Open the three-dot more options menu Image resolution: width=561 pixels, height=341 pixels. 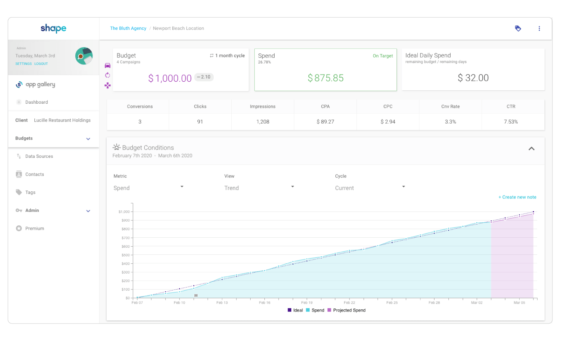[x=539, y=28]
